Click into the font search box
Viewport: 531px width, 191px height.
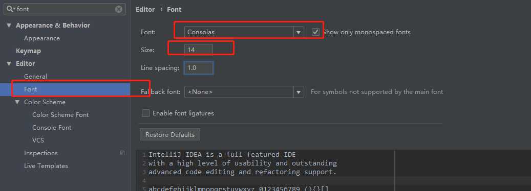point(65,9)
